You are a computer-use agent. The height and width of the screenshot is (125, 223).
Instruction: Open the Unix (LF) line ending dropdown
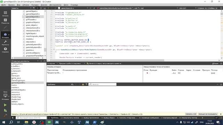188,8
